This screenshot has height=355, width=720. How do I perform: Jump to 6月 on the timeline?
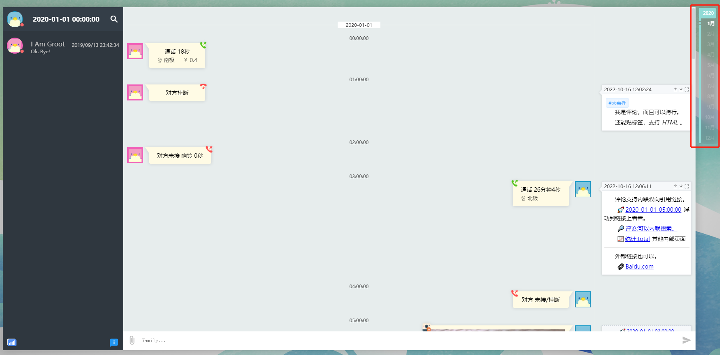tap(710, 76)
